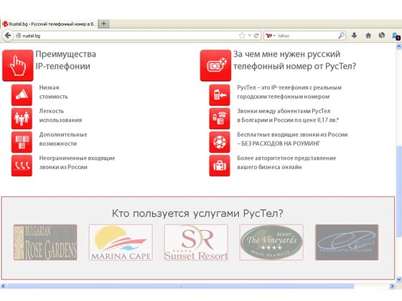
Task: Click the round toolbar icon right of the Home icon
Action: 382,35
